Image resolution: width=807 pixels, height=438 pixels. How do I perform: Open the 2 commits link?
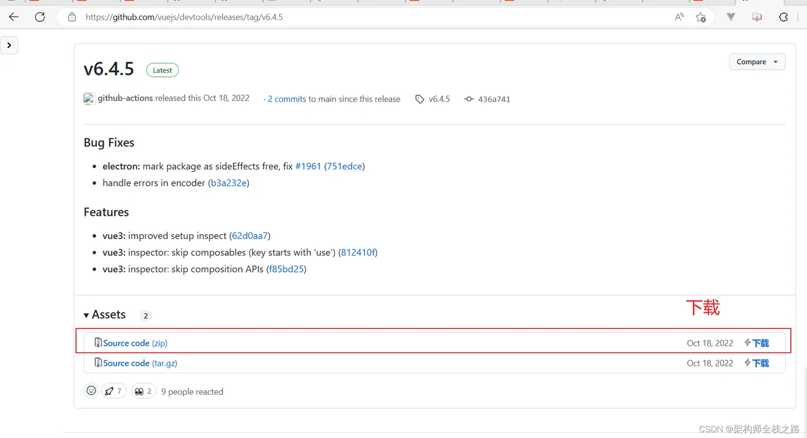(x=286, y=99)
